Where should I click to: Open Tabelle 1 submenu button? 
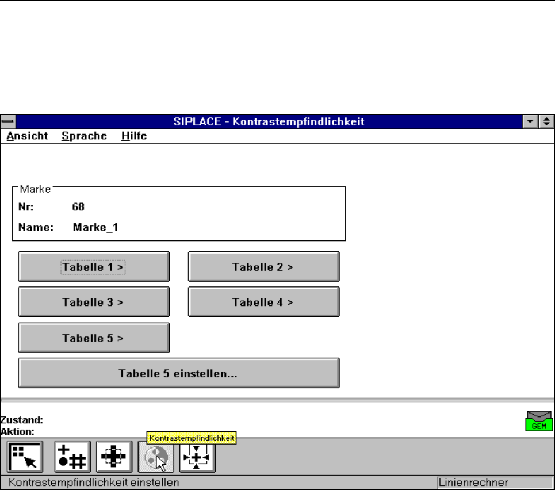(x=94, y=267)
